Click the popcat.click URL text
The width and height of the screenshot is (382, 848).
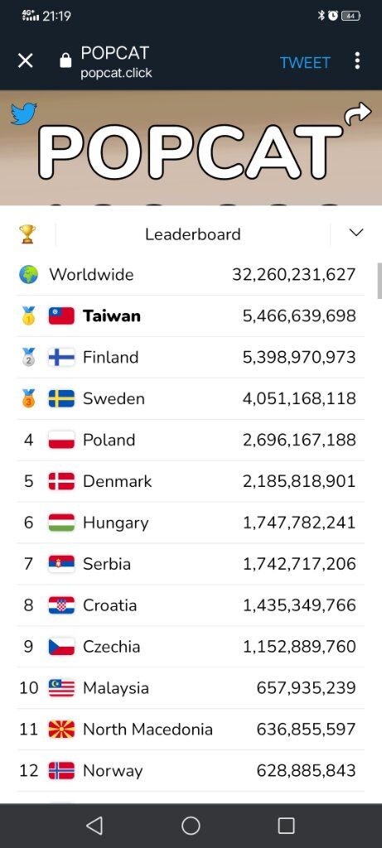(116, 74)
